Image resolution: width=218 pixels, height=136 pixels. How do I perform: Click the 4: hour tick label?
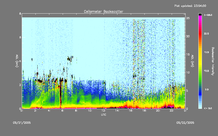[x=49, y=111]
